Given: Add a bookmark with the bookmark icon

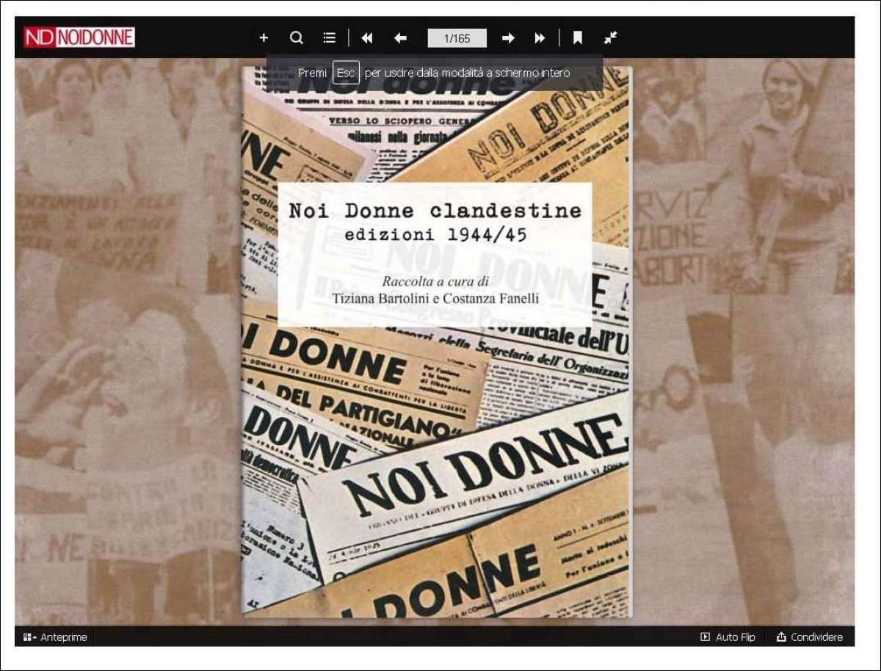Looking at the screenshot, I should (x=578, y=38).
